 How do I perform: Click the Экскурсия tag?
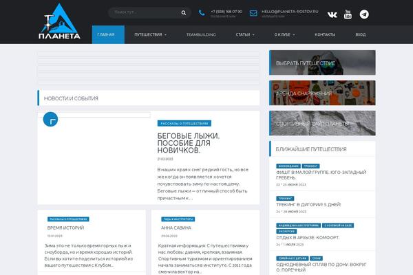click(286, 232)
